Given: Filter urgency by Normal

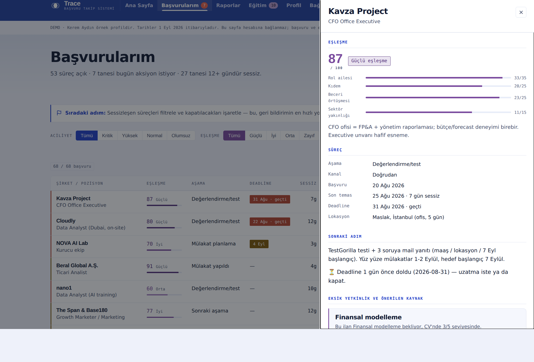Looking at the screenshot, I should (154, 136).
